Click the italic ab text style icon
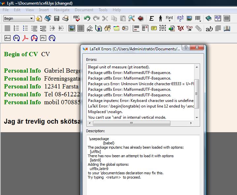Screen dimensions: 237x195 click(209, 29)
